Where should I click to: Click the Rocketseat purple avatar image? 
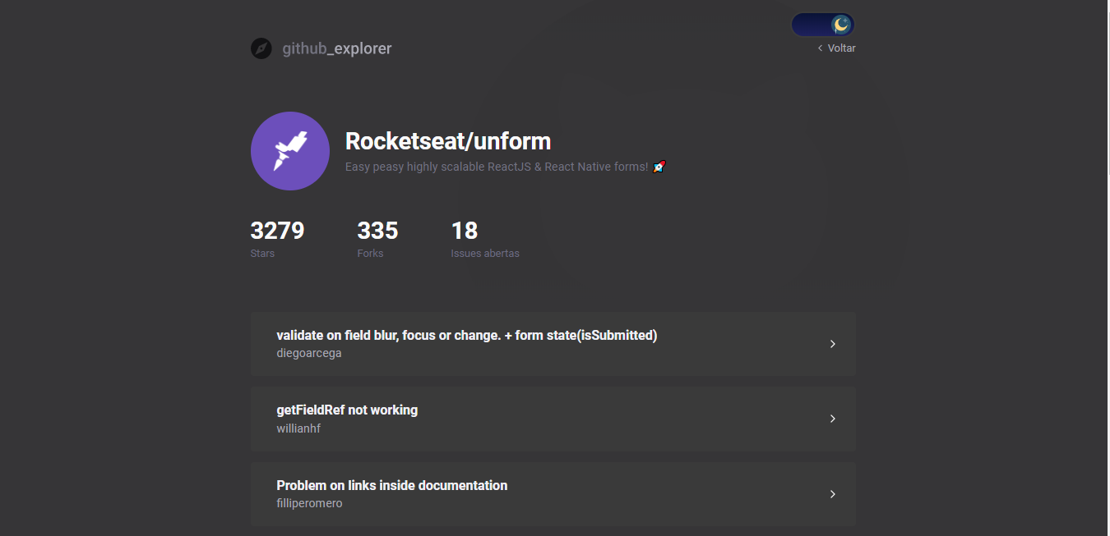coord(290,151)
